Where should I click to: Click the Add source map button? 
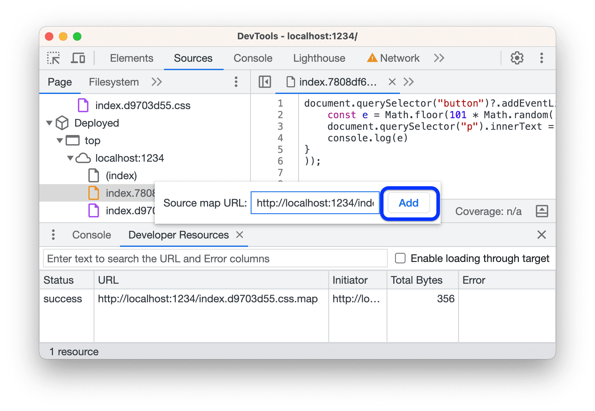pos(408,203)
